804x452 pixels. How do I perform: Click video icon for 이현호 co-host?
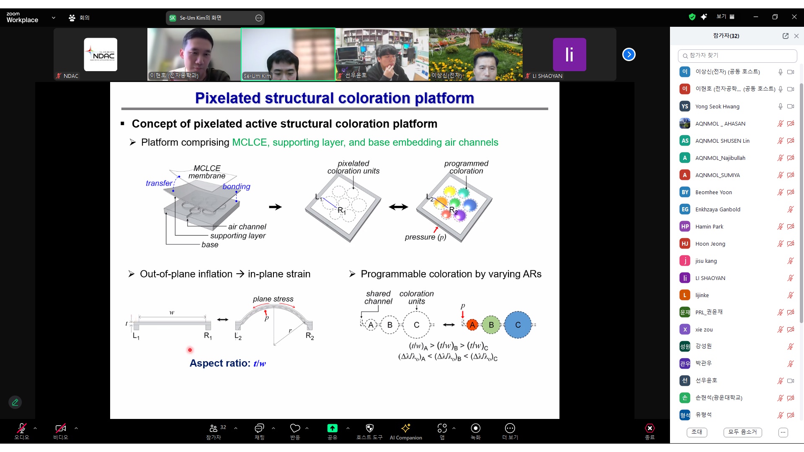[791, 89]
